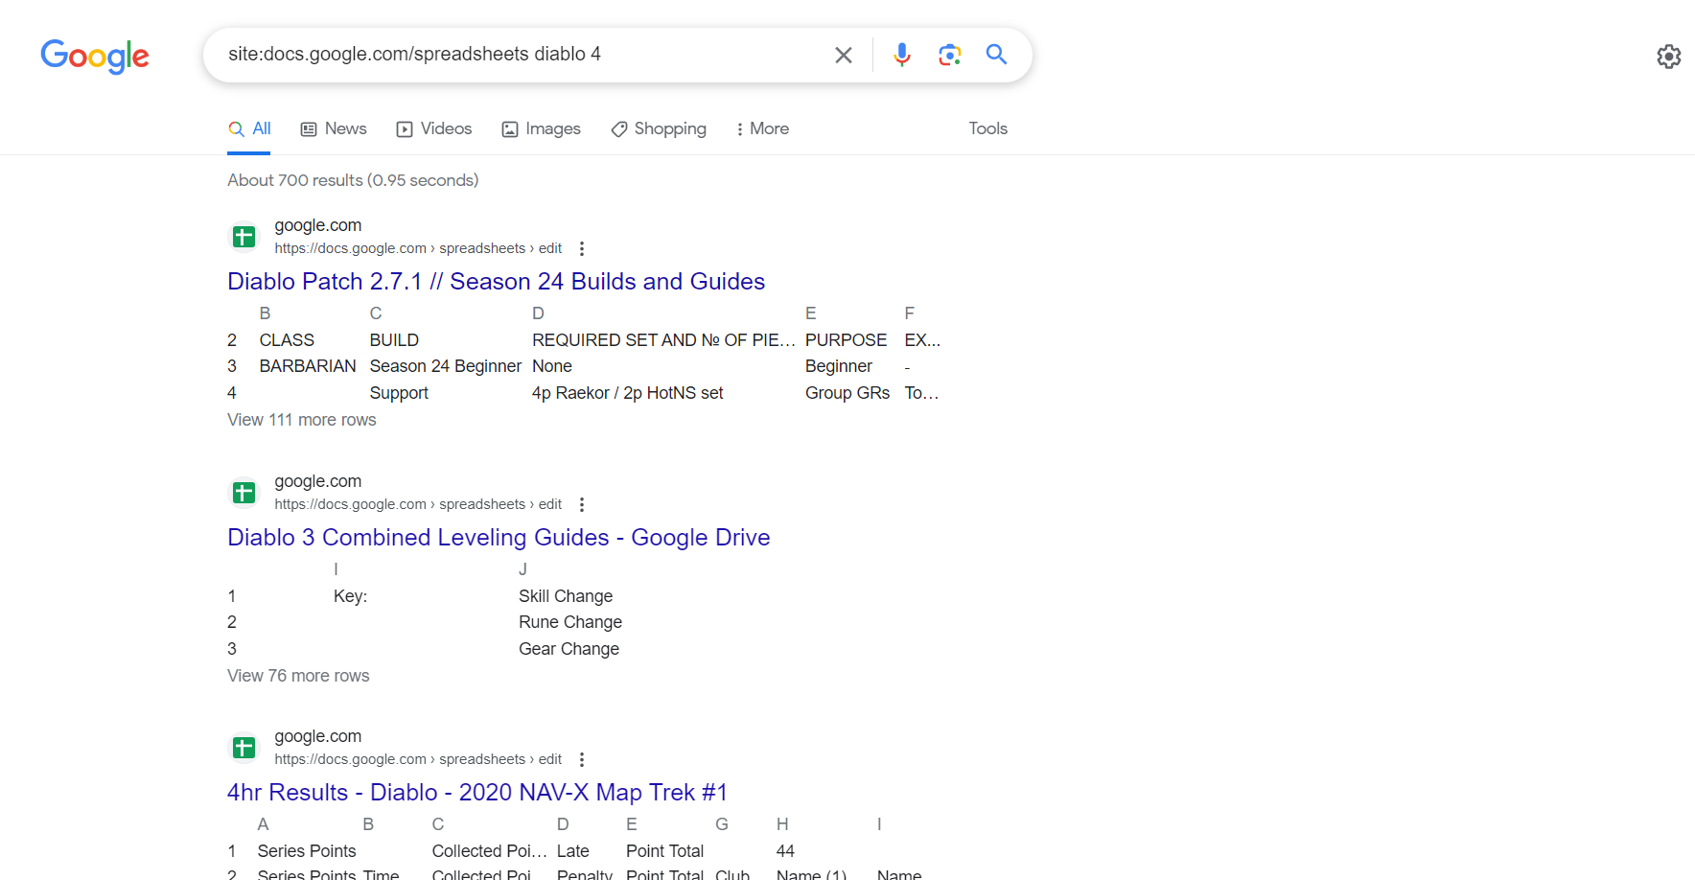Click the 4p Raekor / 2p HotNS set cell

(x=628, y=393)
